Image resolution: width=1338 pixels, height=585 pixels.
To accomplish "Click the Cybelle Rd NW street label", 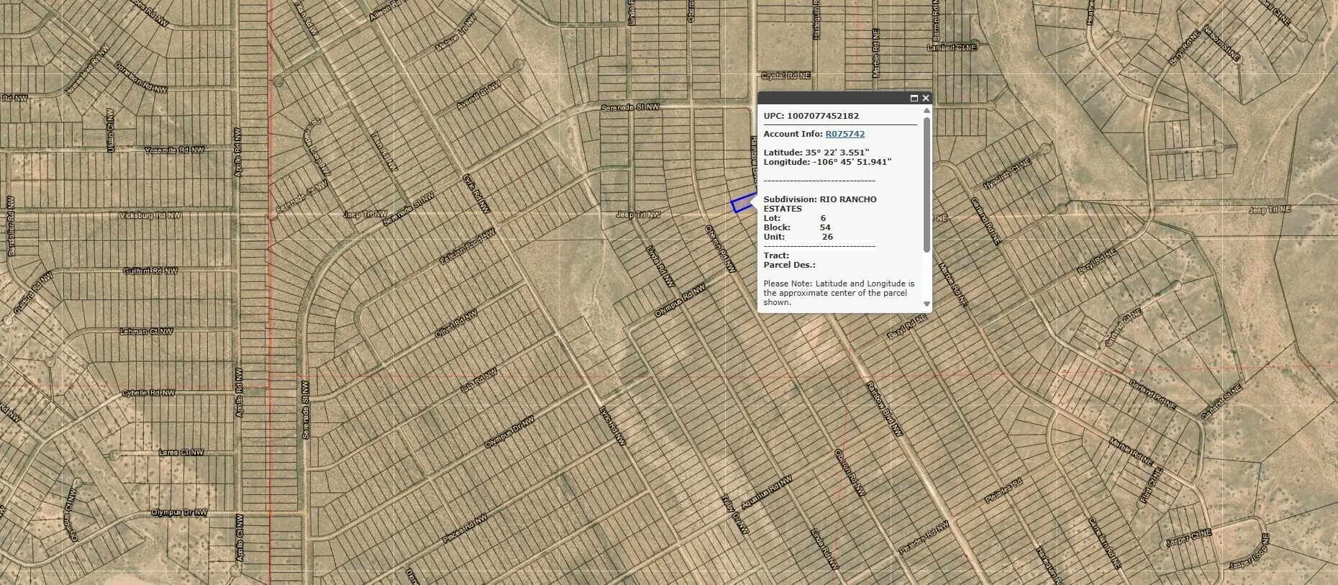I will (148, 393).
